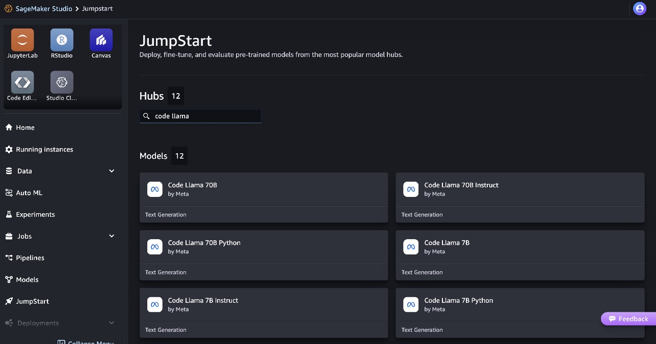Click the SageMaker Studio logo icon
Viewport: 656px width, 344px height.
(8, 9)
